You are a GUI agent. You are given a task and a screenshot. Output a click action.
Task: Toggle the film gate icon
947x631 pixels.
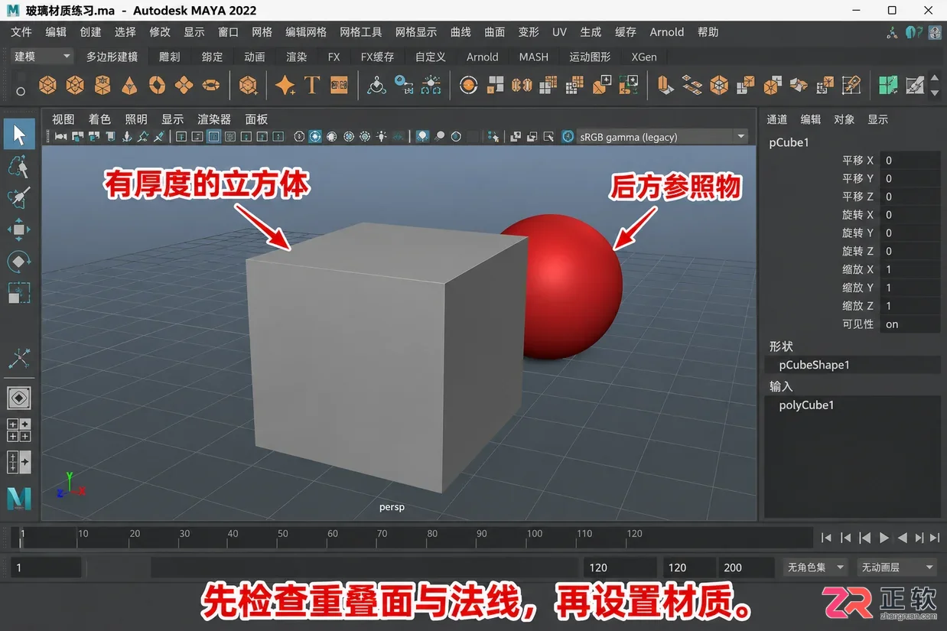click(x=197, y=137)
